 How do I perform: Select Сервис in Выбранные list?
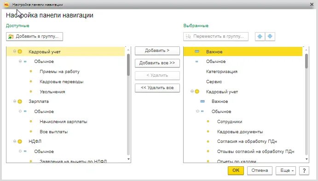(214, 82)
